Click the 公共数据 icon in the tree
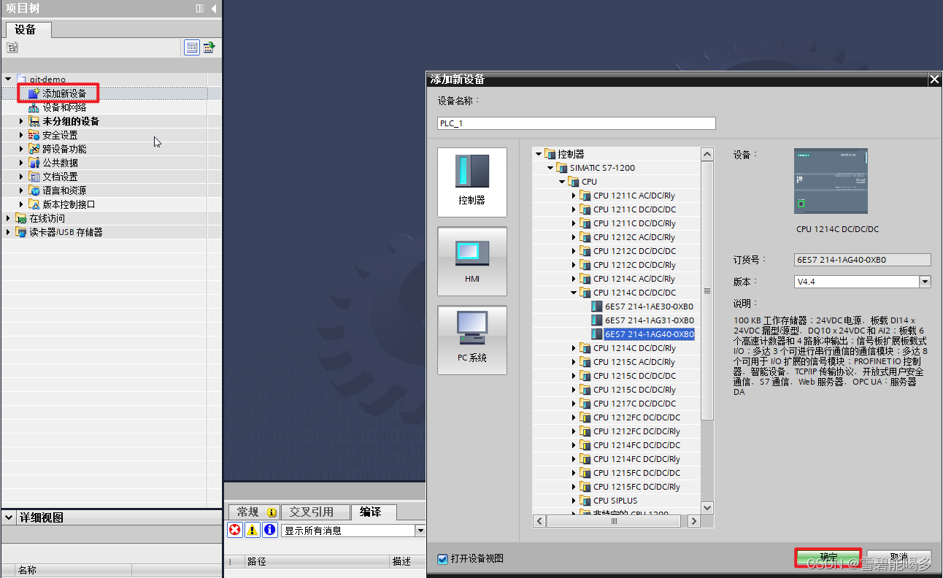The image size is (943, 578). click(x=34, y=163)
